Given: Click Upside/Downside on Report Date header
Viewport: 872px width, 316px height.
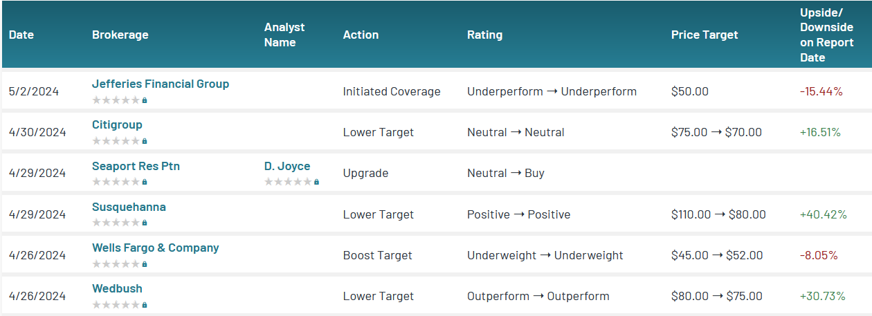Looking at the screenshot, I should (826, 35).
